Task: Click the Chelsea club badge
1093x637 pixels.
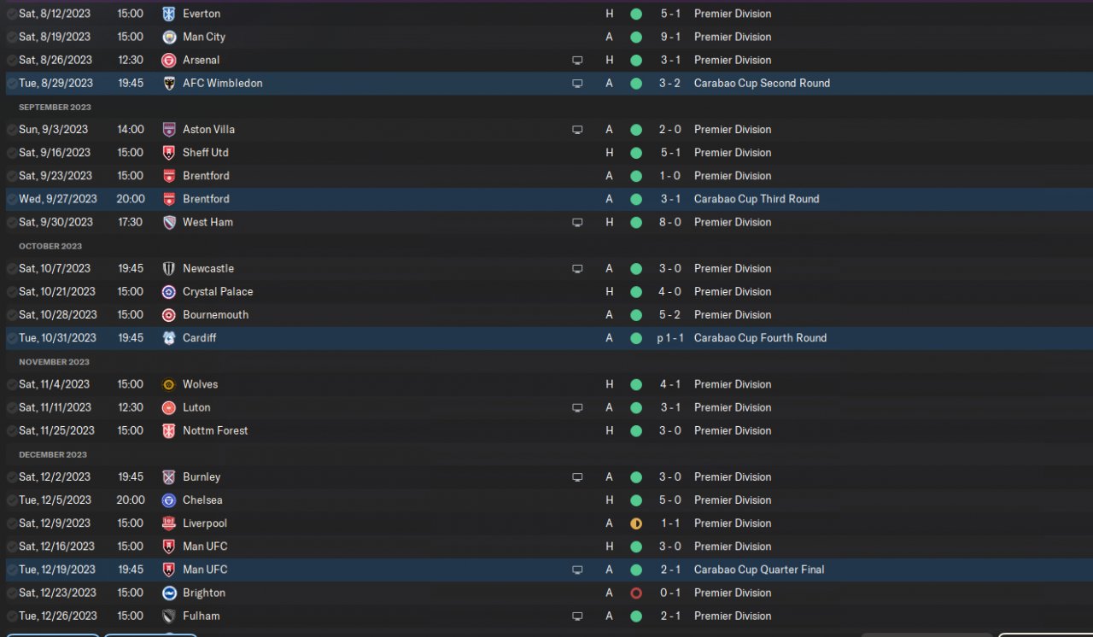Action: coord(169,500)
